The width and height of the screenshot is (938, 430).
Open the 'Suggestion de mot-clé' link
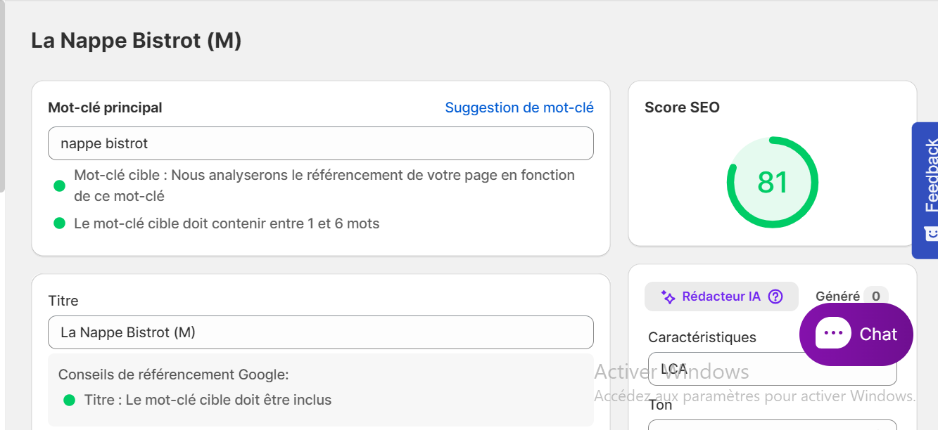point(519,107)
